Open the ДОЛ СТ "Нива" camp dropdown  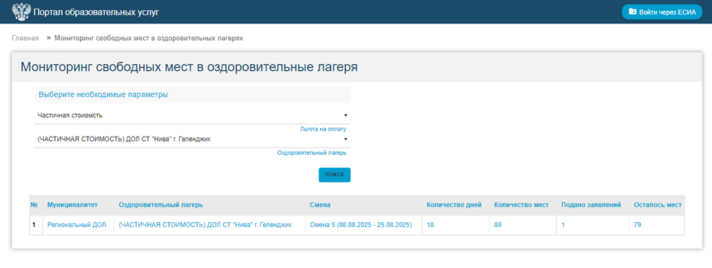point(192,139)
